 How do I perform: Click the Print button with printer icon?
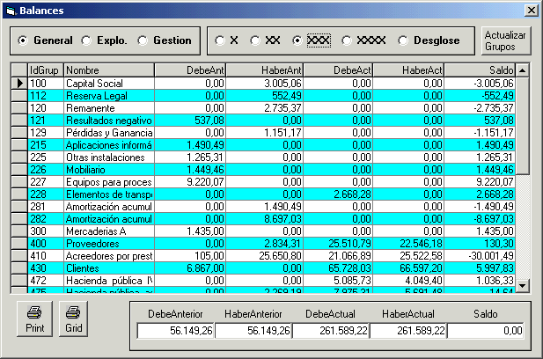click(x=33, y=319)
